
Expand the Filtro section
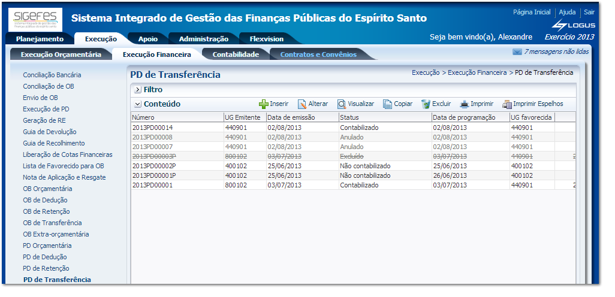coord(137,90)
